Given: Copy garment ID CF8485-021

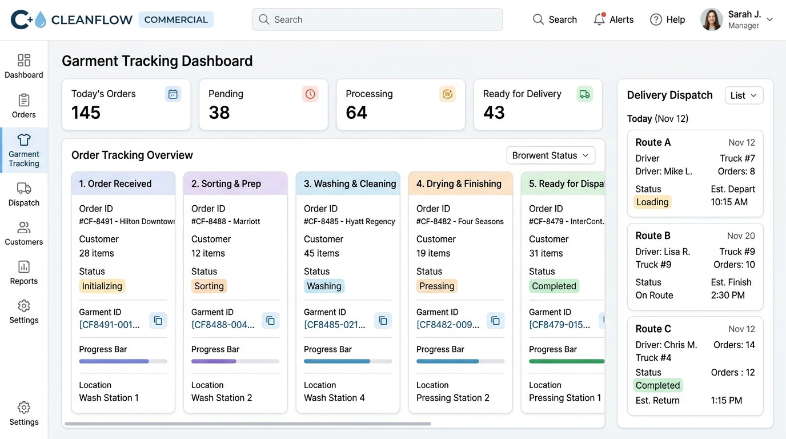Looking at the screenshot, I should pyautogui.click(x=383, y=321).
